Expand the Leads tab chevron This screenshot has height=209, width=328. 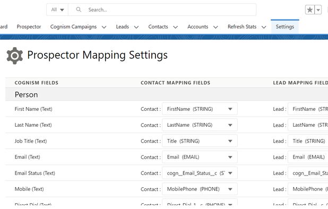point(136,27)
